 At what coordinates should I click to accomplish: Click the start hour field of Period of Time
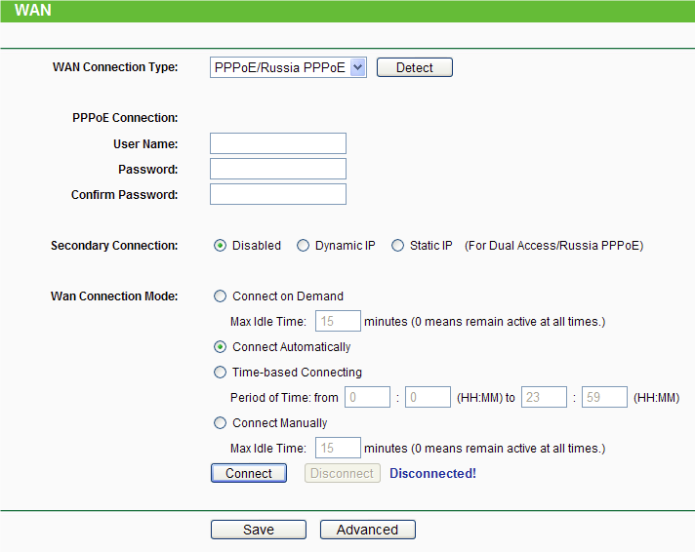point(367,397)
